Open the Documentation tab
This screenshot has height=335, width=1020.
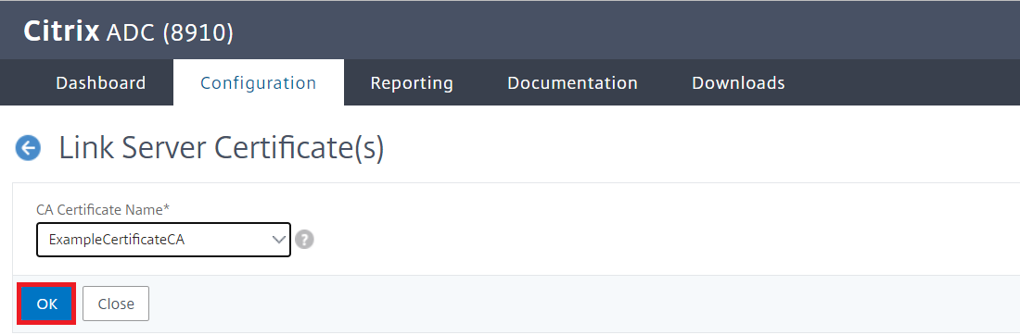572,83
